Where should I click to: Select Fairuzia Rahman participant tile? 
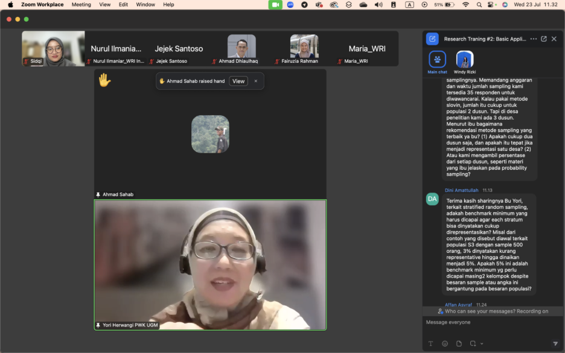(304, 48)
